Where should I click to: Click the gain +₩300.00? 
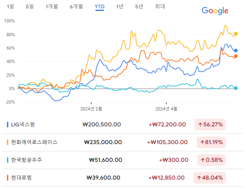point(174,160)
